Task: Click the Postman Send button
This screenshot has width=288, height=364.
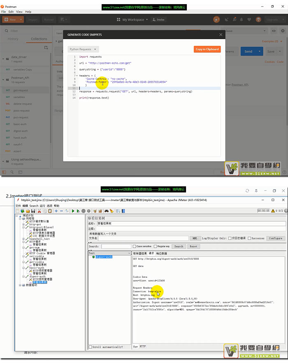Action: tap(249, 52)
